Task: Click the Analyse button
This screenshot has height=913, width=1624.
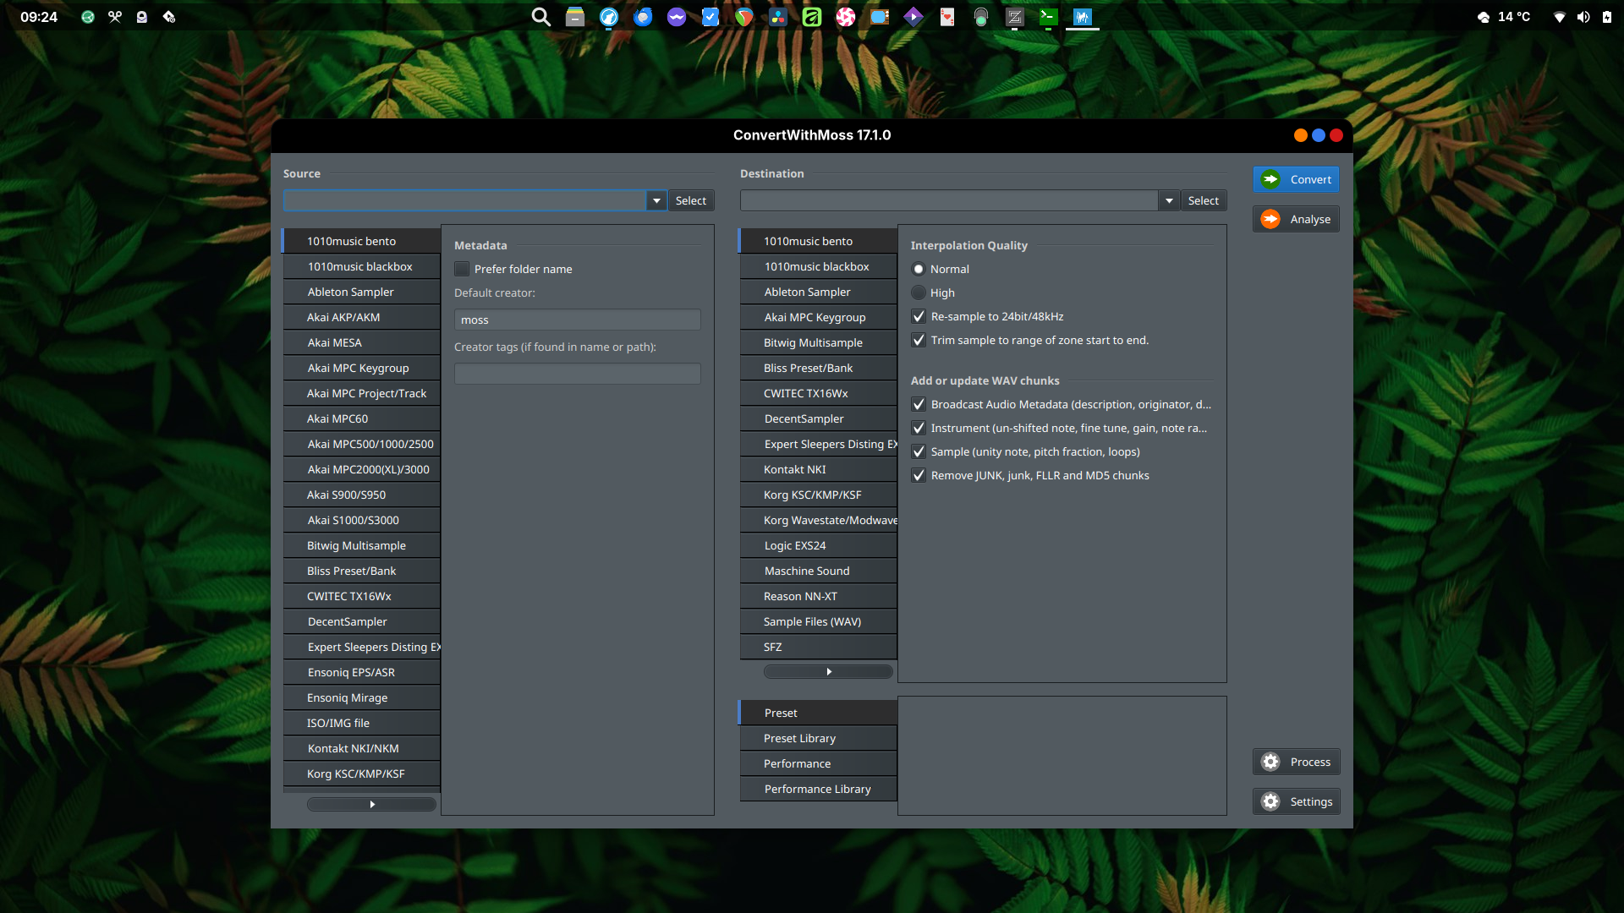Action: tap(1296, 219)
